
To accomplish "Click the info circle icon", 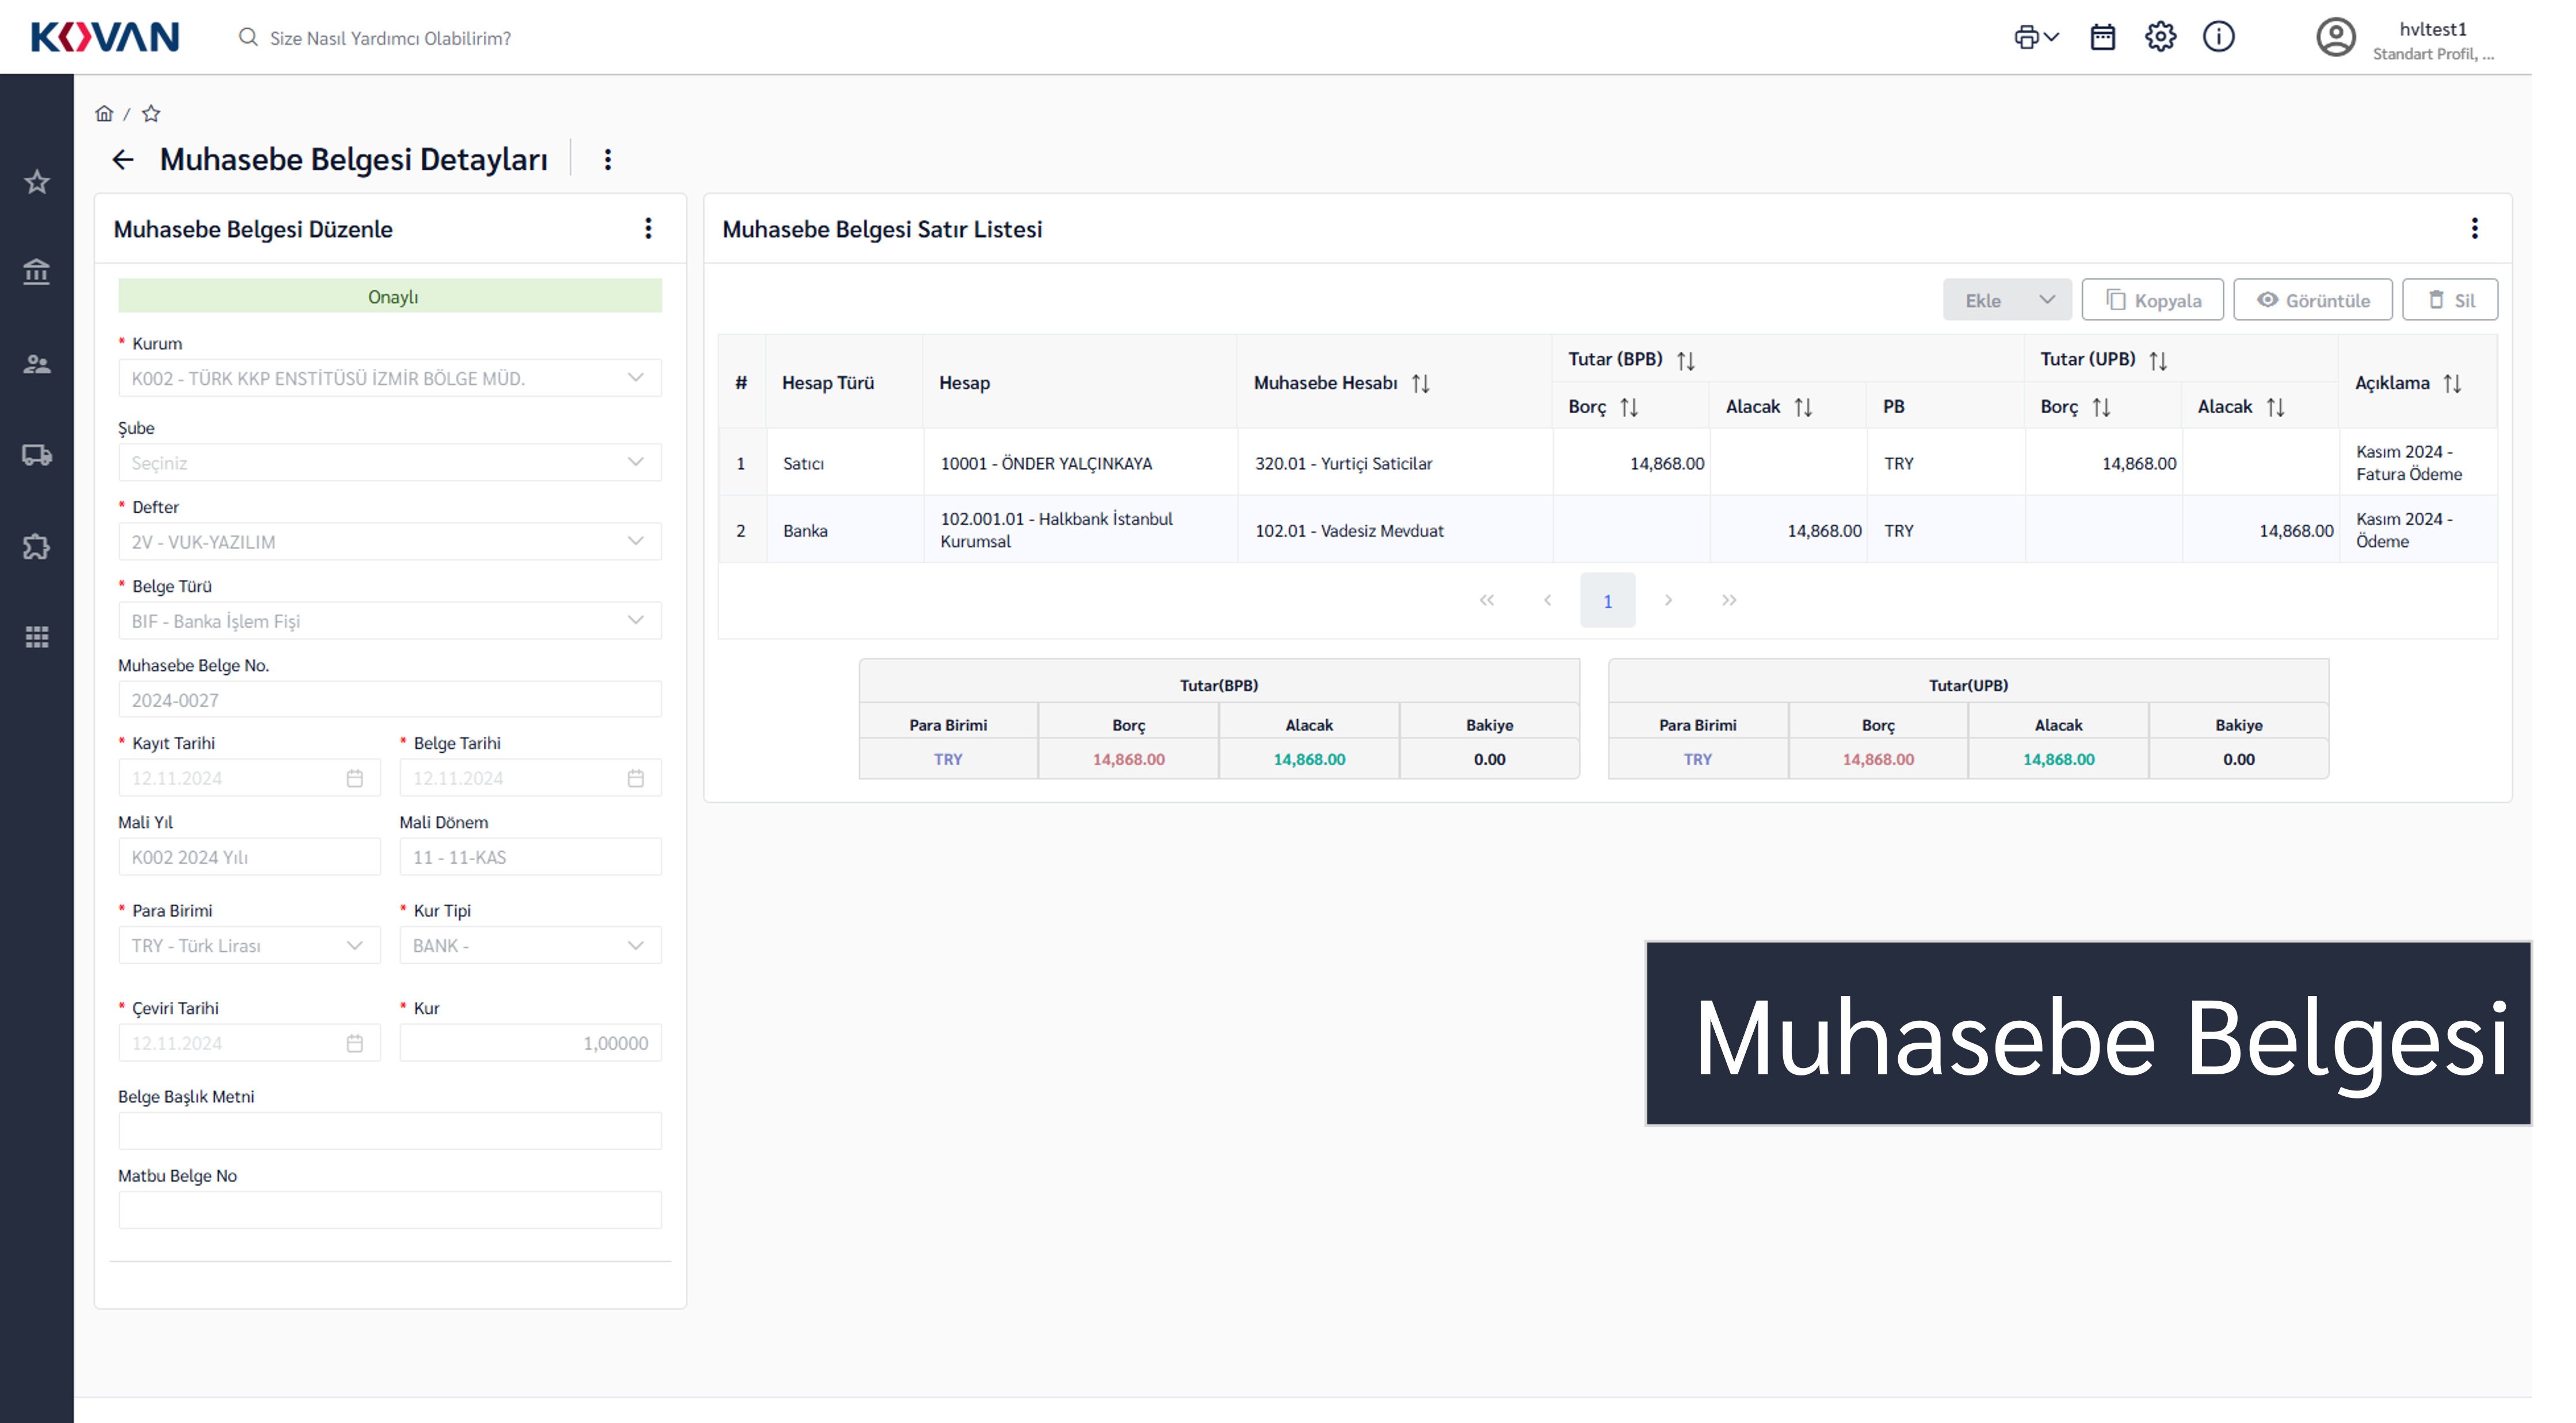I will (x=2218, y=37).
